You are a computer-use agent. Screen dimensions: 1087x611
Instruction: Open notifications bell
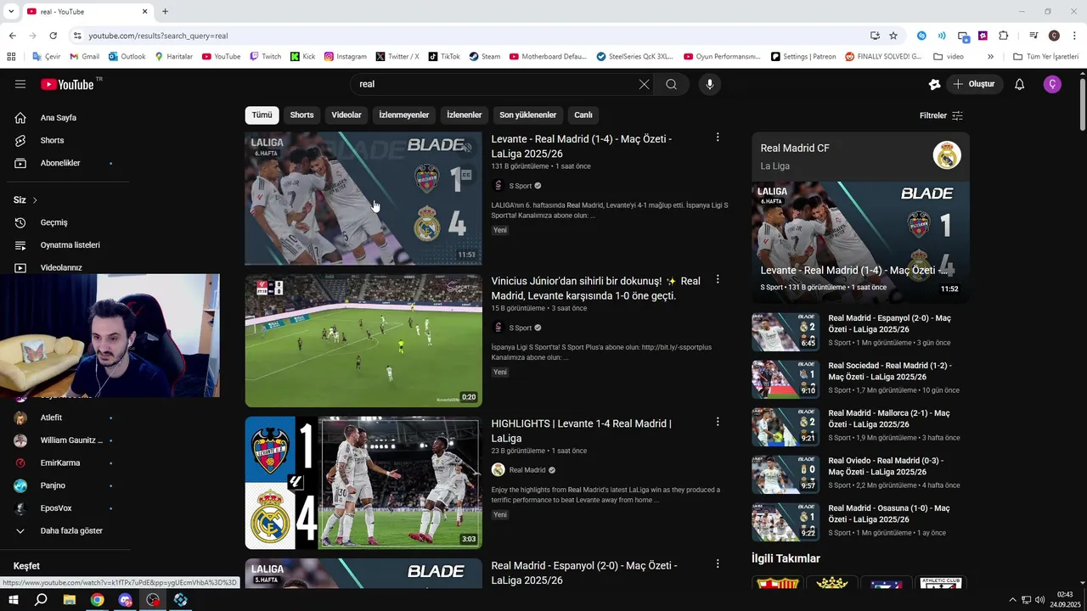point(1020,84)
